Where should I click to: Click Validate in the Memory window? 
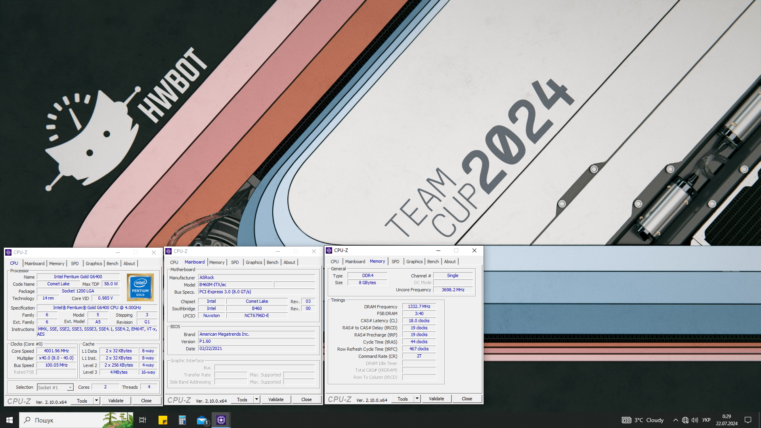[x=436, y=399]
